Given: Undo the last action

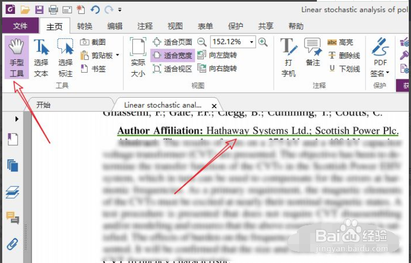Looking at the screenshot, I should [95, 10].
